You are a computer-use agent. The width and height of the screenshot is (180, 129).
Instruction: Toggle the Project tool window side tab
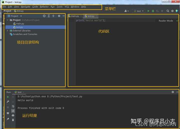pyautogui.click(x=4, y=20)
